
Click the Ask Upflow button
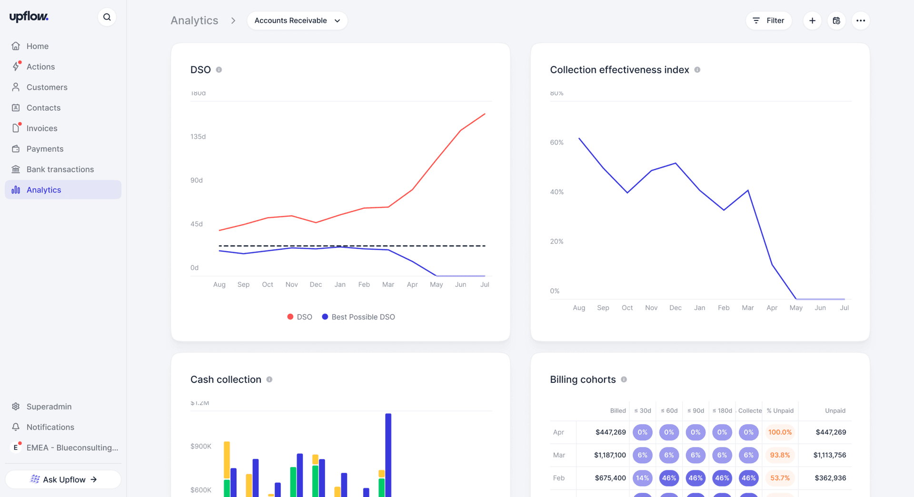coord(63,479)
